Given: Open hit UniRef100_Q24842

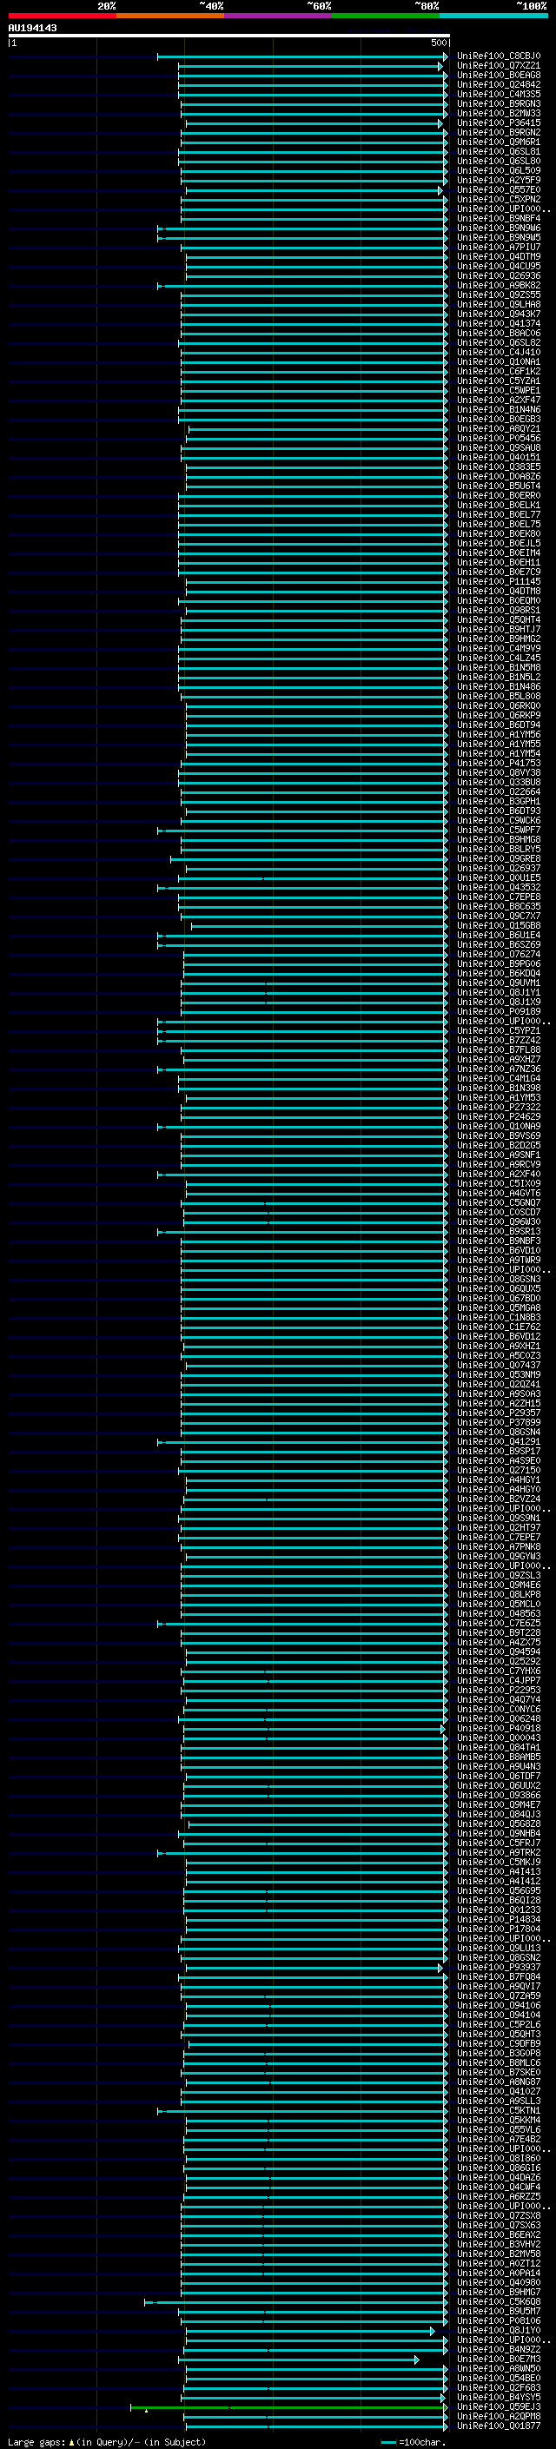Looking at the screenshot, I should pos(498,84).
